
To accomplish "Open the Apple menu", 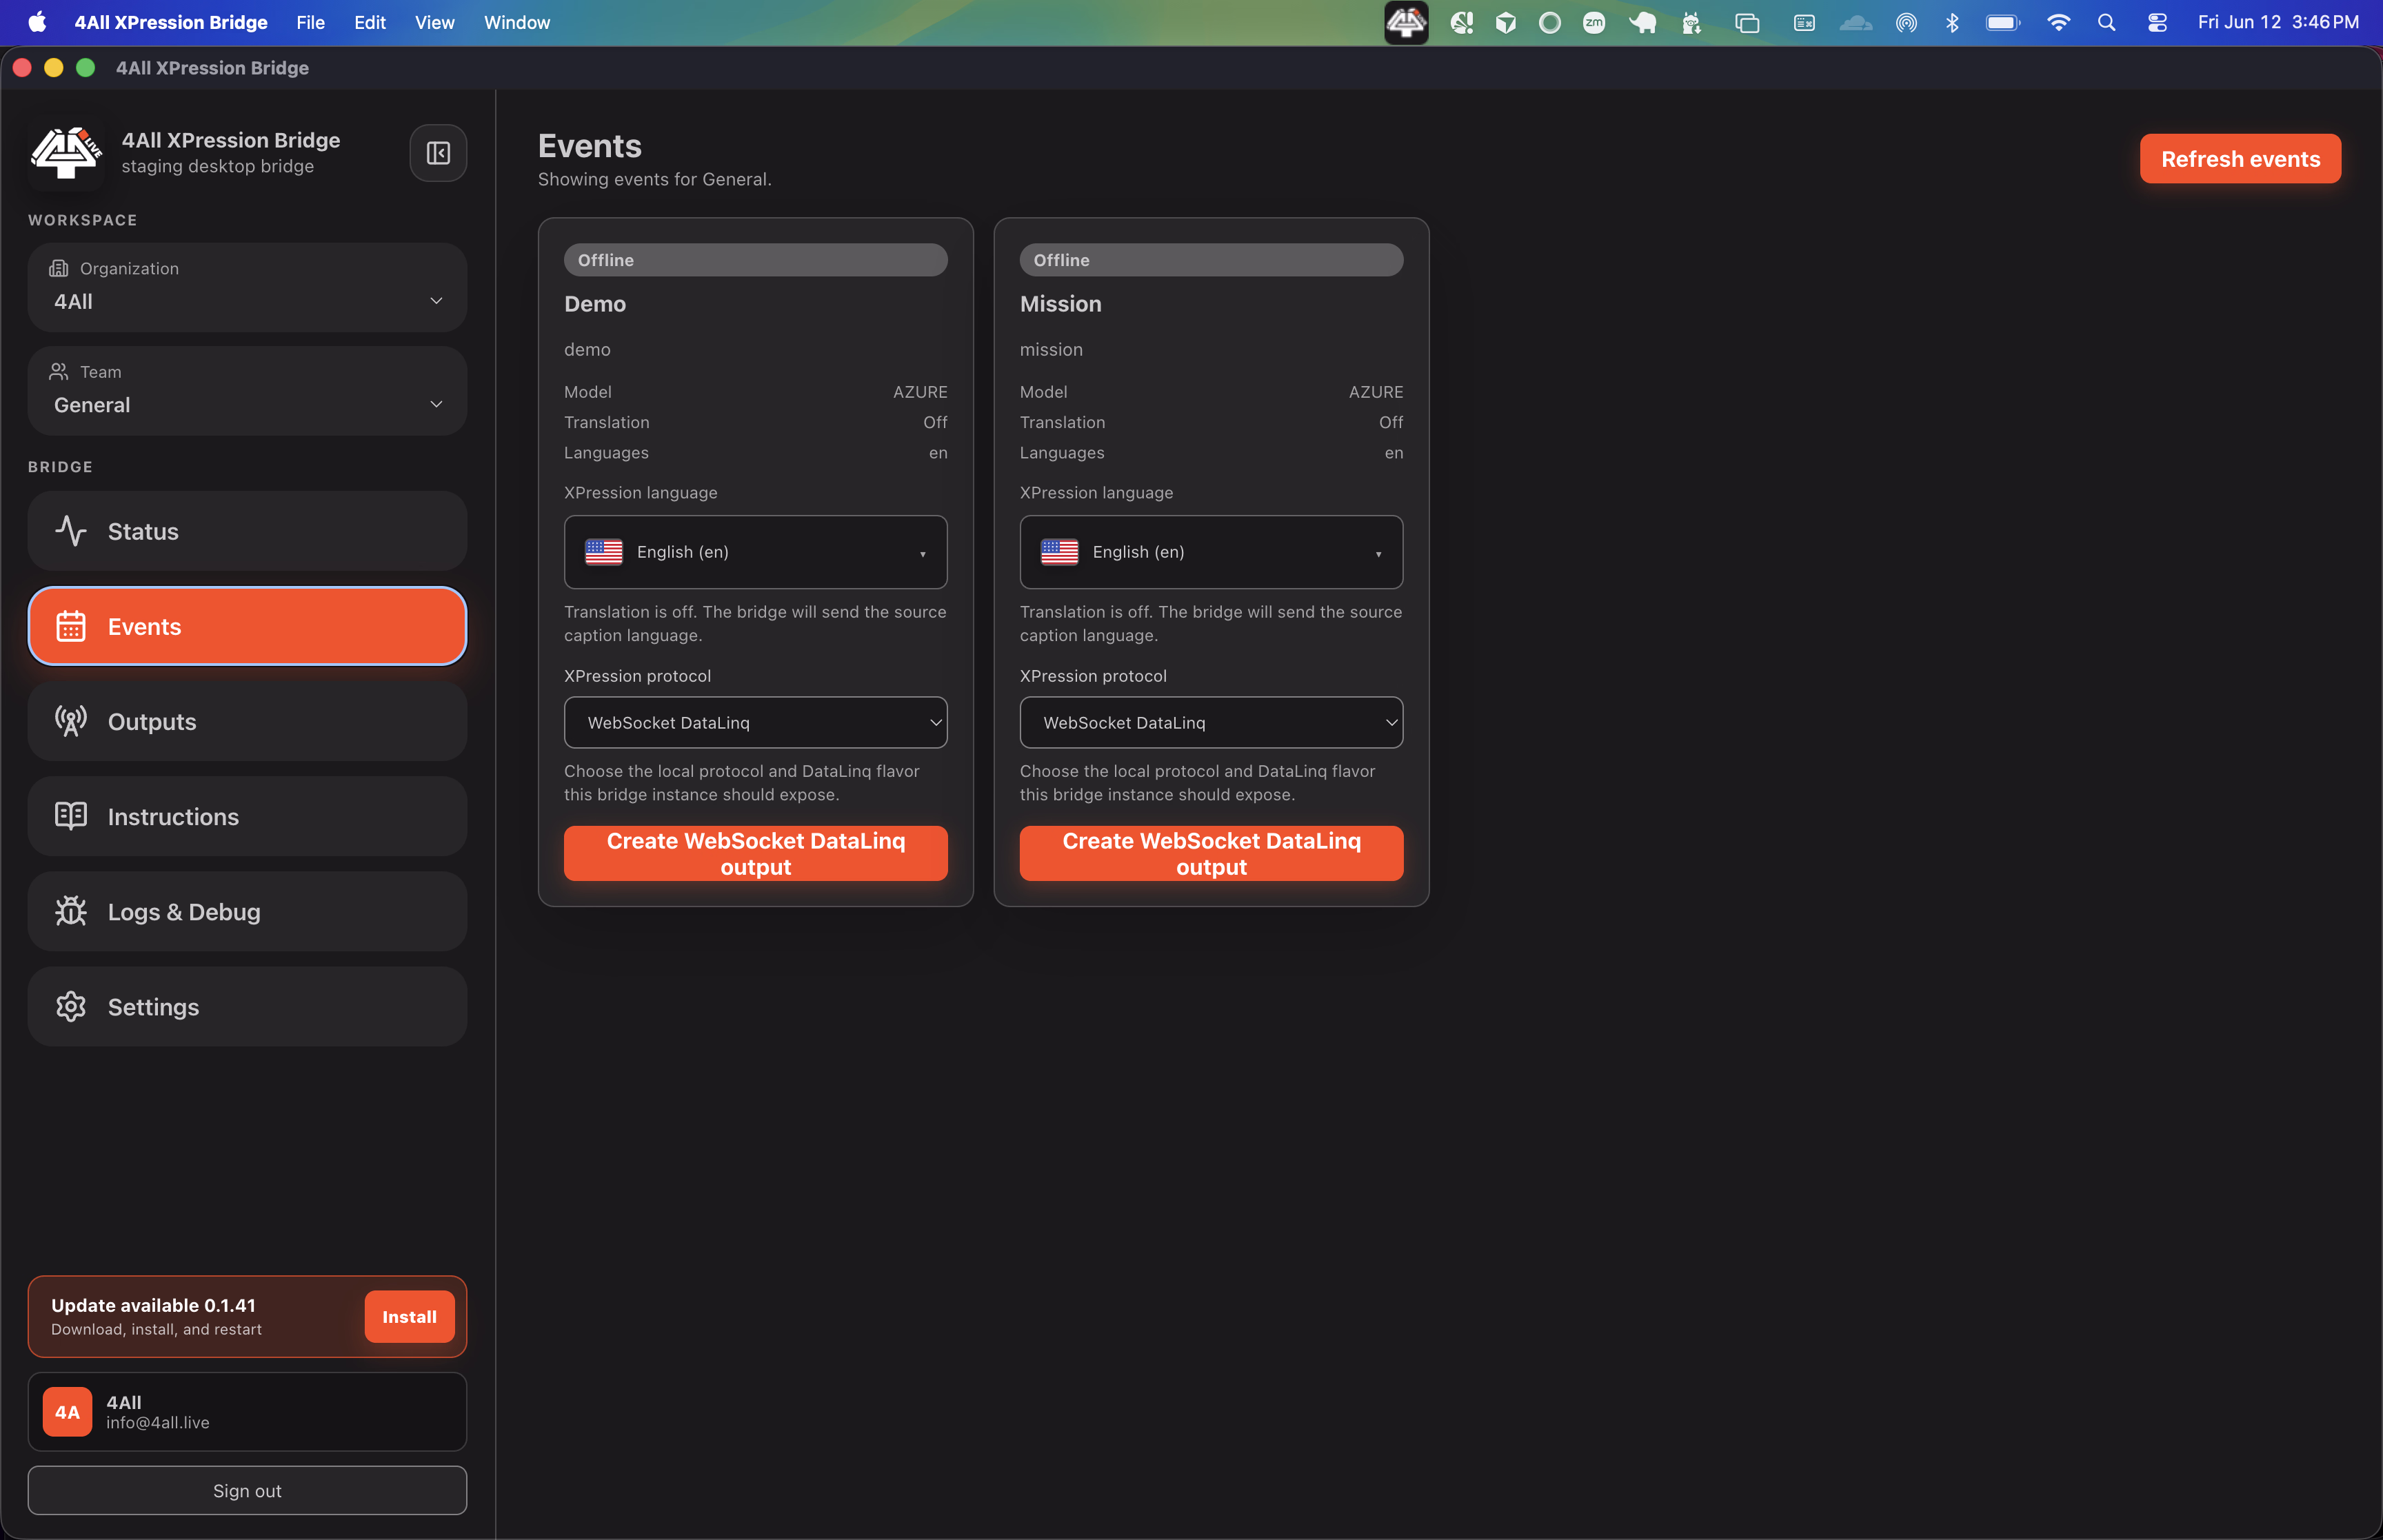I will 37,22.
